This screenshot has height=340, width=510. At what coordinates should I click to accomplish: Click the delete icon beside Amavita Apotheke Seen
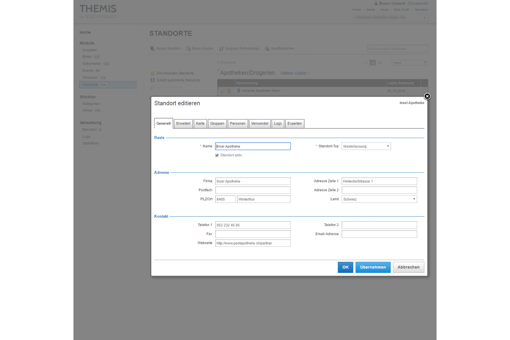click(229, 91)
